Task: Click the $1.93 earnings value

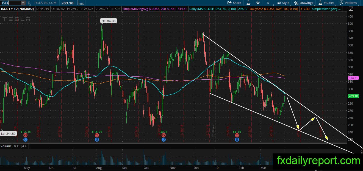Action: point(237,132)
